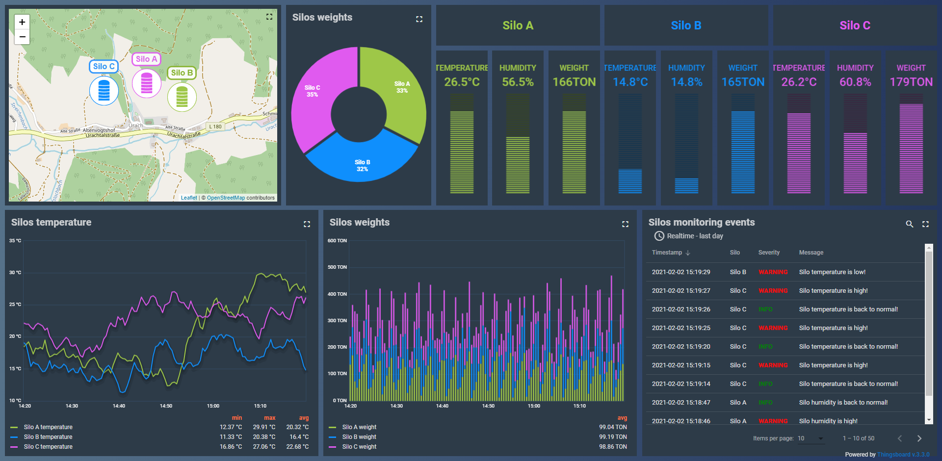The image size is (942, 461).
Task: Click the Silo B marker on map
Action: 182,97
